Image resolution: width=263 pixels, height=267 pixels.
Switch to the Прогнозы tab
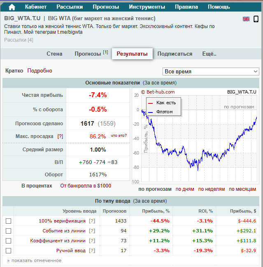(91, 54)
